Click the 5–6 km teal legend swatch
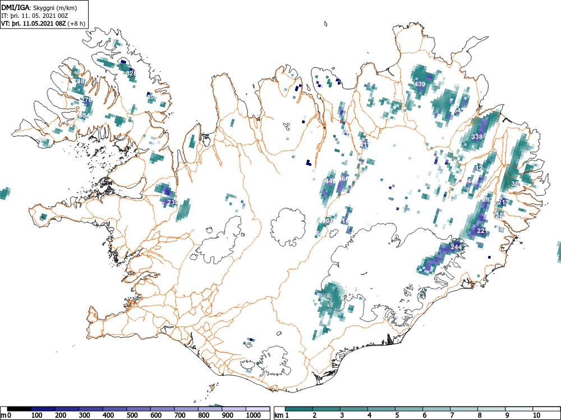Viewport: 561px width, 420px height. coord(409,409)
